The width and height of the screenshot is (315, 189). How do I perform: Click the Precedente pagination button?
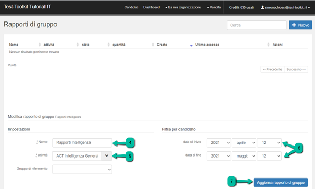[x=272, y=69]
